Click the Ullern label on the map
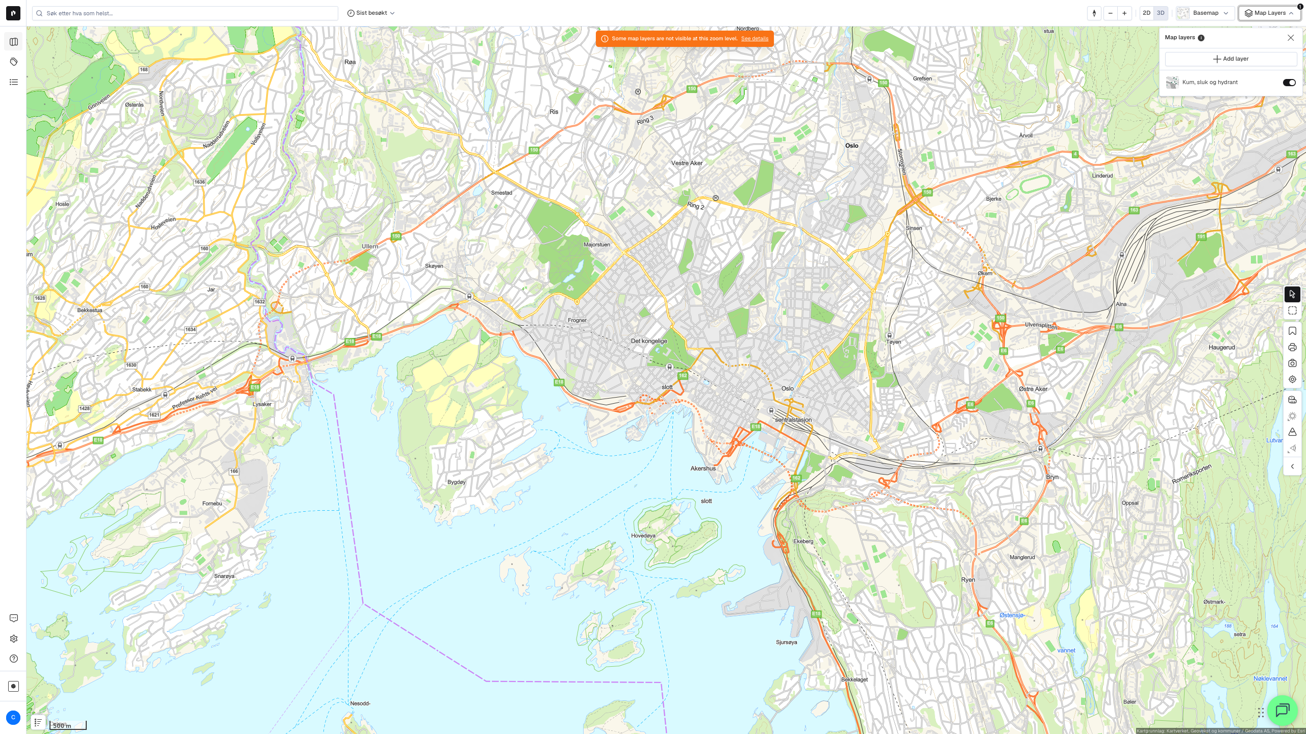This screenshot has width=1306, height=734. pyautogui.click(x=370, y=247)
